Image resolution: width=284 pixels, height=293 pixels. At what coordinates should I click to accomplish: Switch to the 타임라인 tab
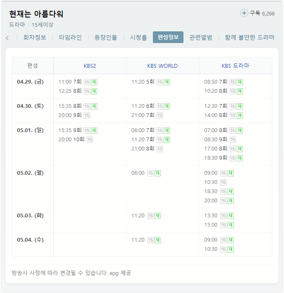[70, 37]
